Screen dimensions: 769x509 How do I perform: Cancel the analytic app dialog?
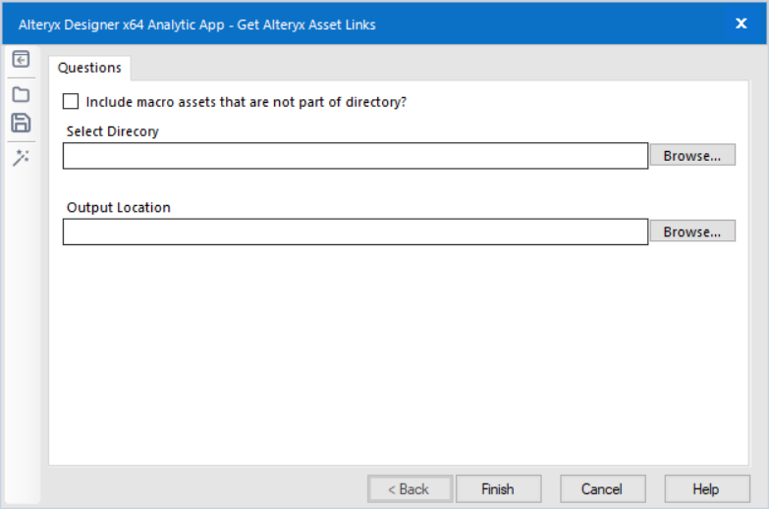[x=603, y=489]
